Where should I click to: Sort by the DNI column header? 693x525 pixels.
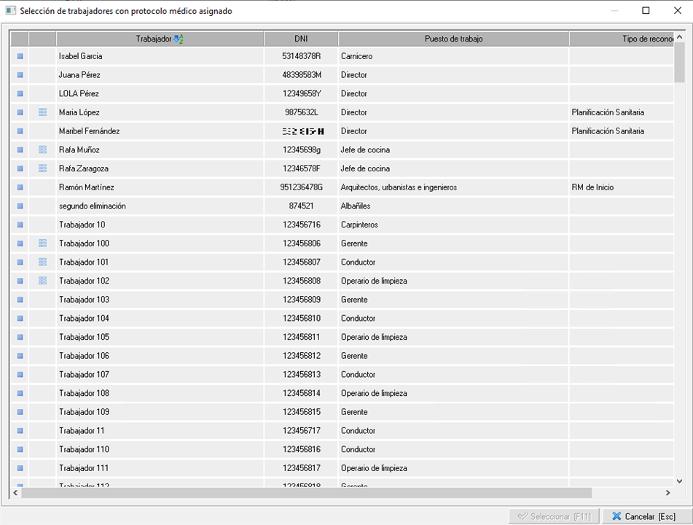301,39
